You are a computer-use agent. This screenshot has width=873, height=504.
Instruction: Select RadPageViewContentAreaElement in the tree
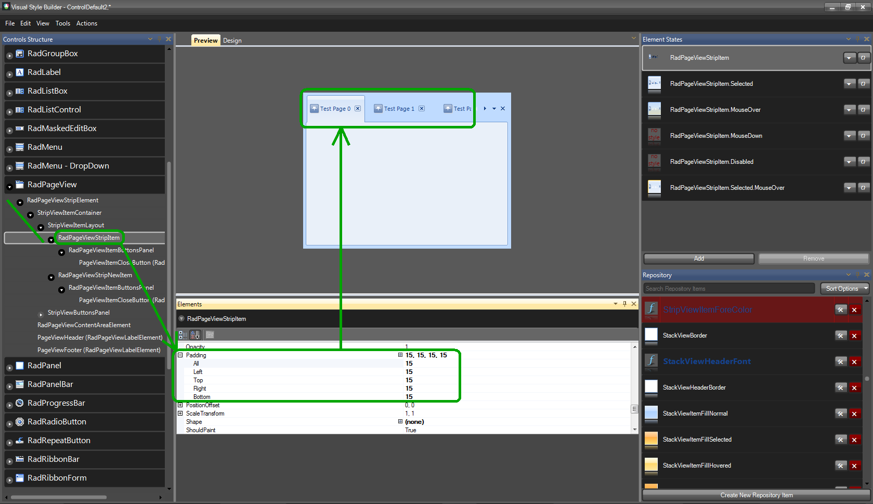pos(84,325)
